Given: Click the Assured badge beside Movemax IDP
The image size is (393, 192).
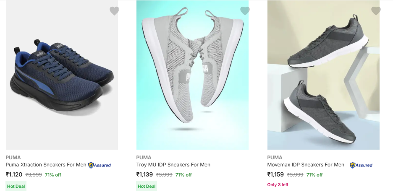Looking at the screenshot, I should click(361, 165).
